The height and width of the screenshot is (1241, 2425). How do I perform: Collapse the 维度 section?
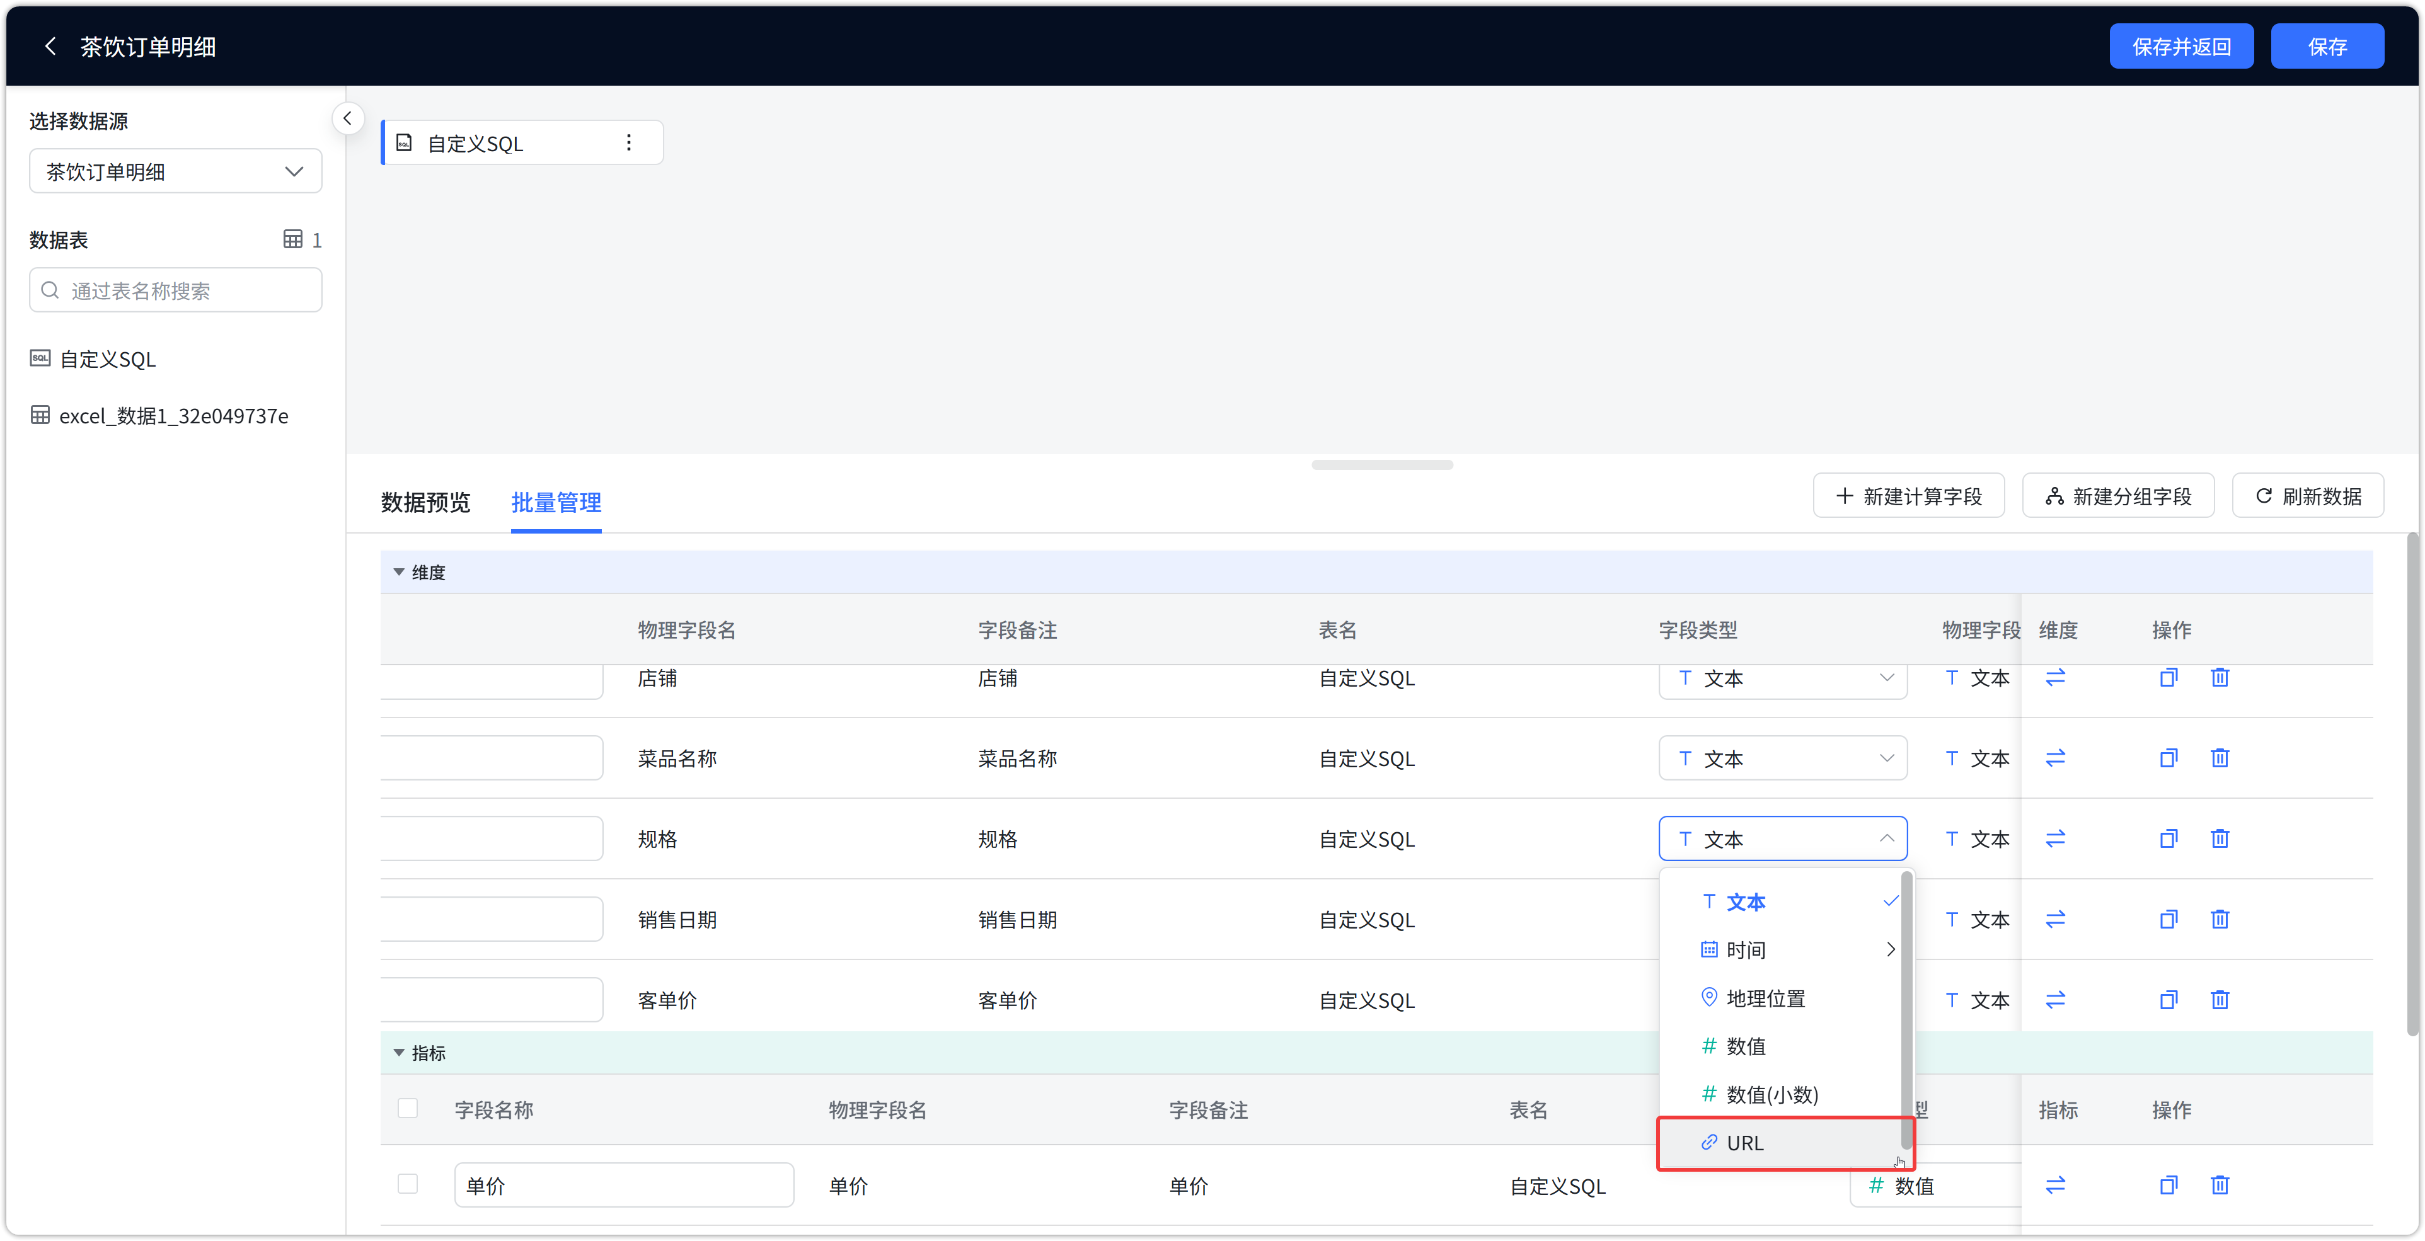pyautogui.click(x=398, y=572)
